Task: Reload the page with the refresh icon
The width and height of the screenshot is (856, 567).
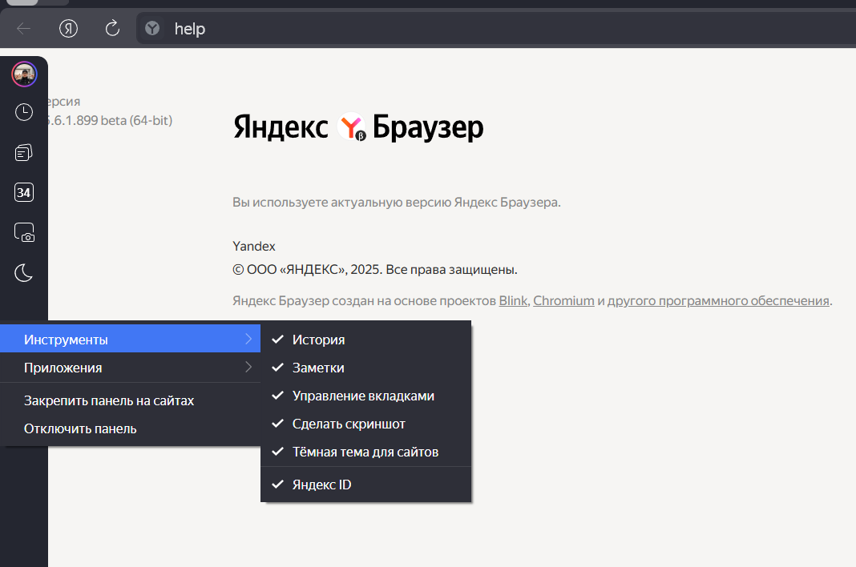Action: [112, 28]
